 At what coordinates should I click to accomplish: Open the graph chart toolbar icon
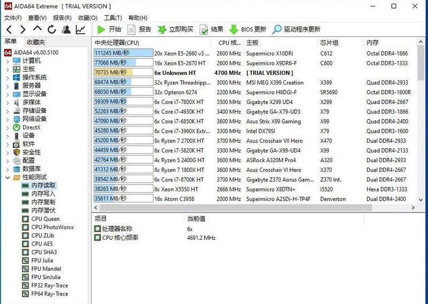(x=80, y=29)
